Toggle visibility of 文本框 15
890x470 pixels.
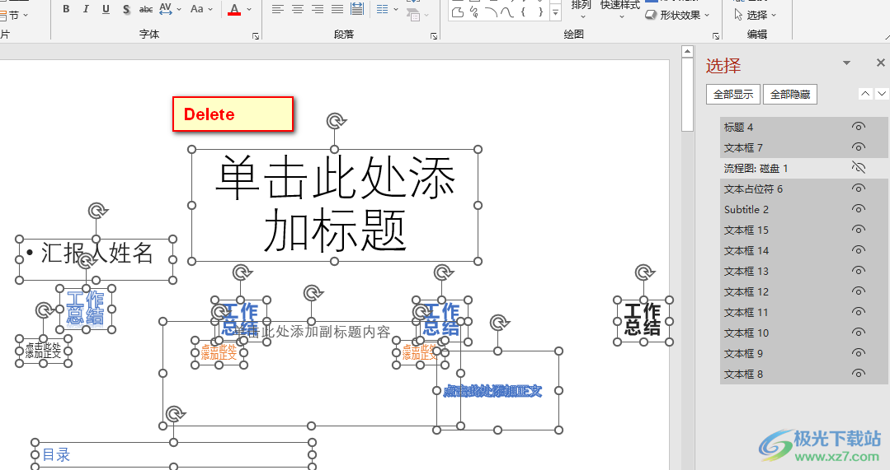click(x=859, y=230)
